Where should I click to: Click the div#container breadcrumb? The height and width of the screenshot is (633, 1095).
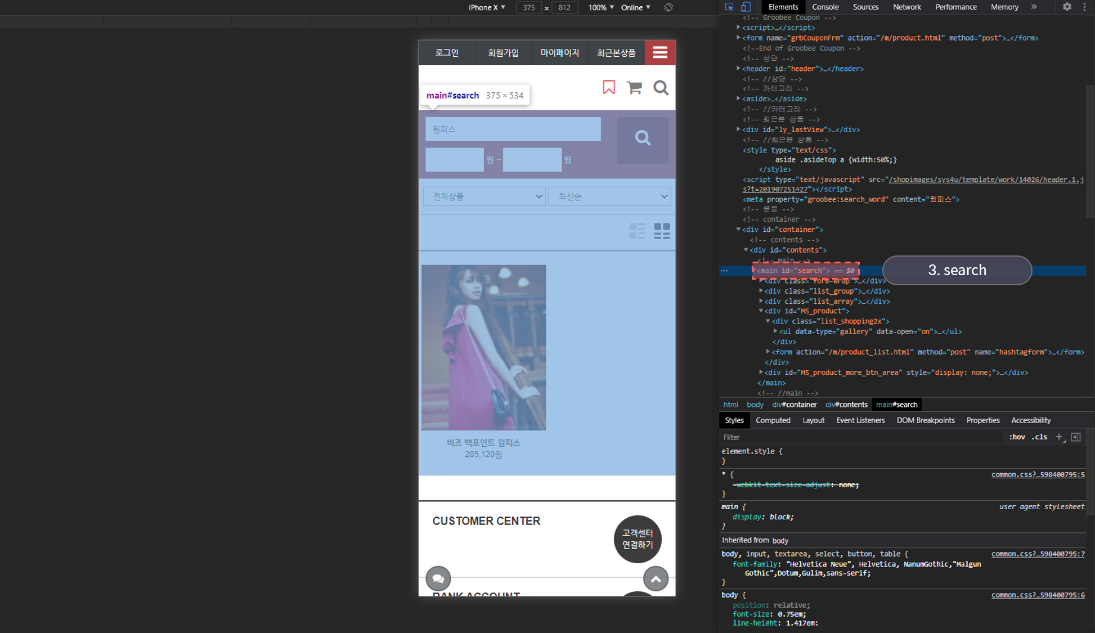coord(794,405)
